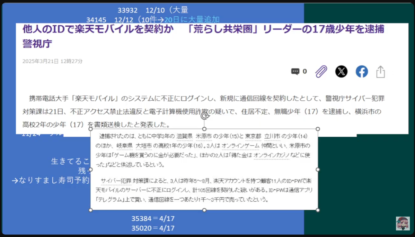Click the word 警視庁 below the headline
Screen dimensions: 415x237
[x=37, y=44]
